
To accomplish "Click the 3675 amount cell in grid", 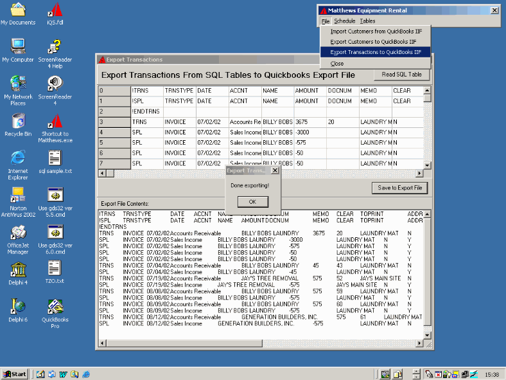I will click(x=310, y=122).
